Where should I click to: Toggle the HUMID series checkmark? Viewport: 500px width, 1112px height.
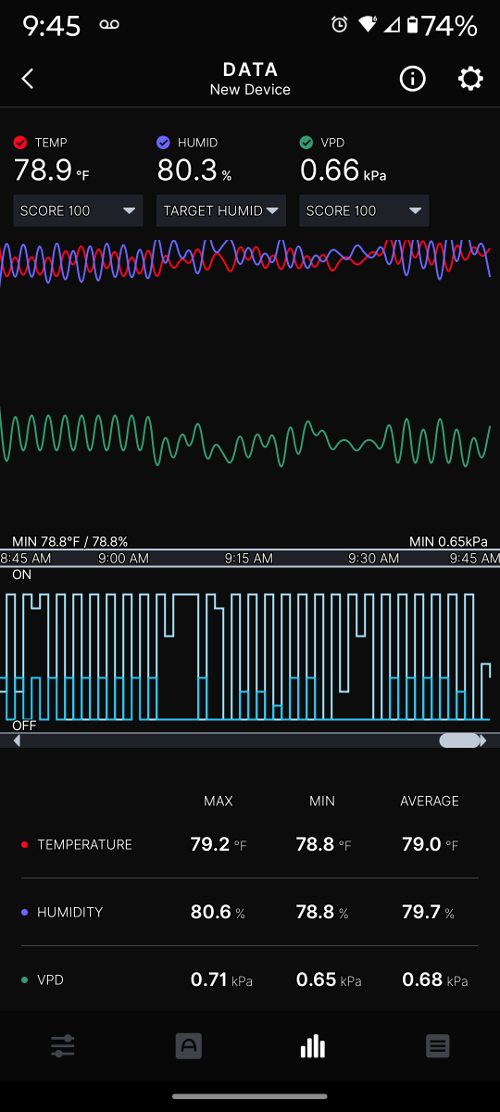point(163,143)
